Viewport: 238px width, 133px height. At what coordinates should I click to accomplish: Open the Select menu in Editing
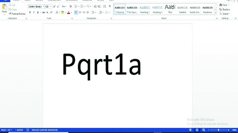[x=225, y=14]
